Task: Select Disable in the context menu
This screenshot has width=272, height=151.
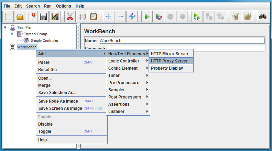Action: pos(72,124)
